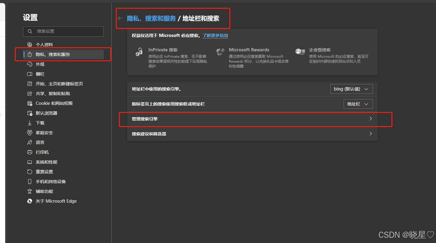Click the browser icon beside 默认浏览器
Screen dimensions: 436x243
[30, 113]
